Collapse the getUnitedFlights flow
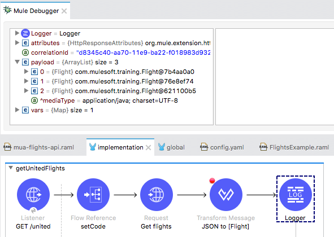This screenshot has width=334, height=237. click(11, 168)
